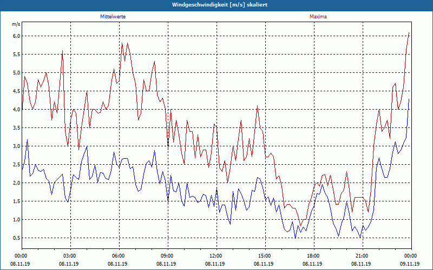Screen dimensions: 433x270
Task: Click the '08.11.19' date under 18:00
Action: pos(312,264)
